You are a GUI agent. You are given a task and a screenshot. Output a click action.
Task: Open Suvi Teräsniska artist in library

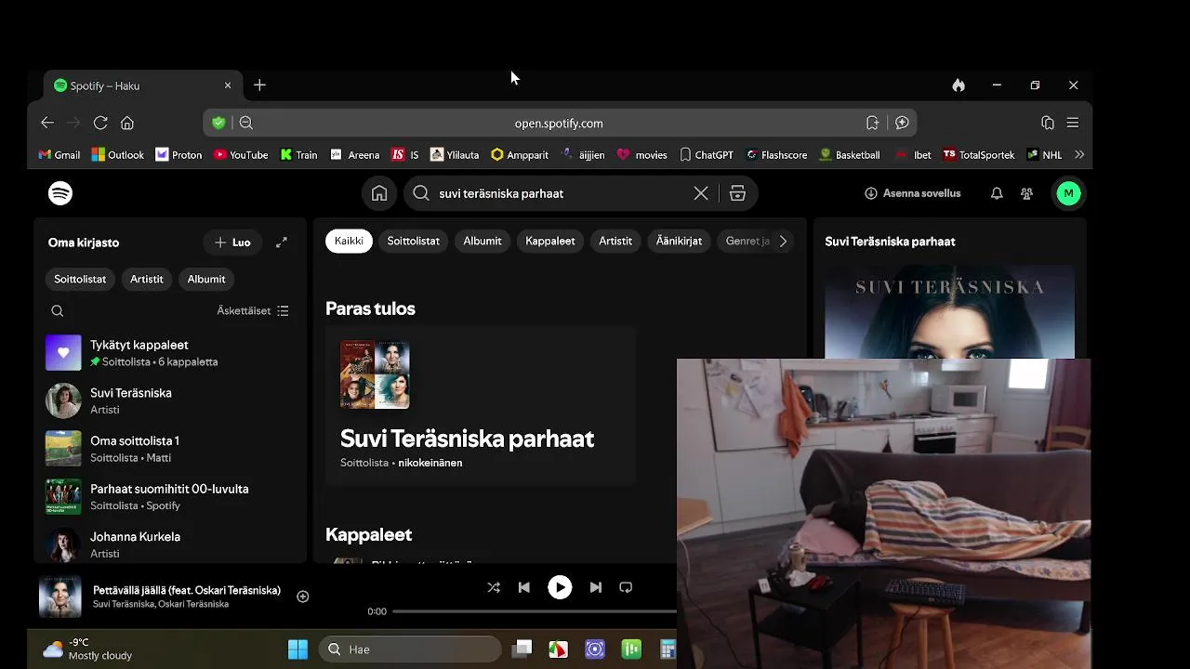pos(170,400)
